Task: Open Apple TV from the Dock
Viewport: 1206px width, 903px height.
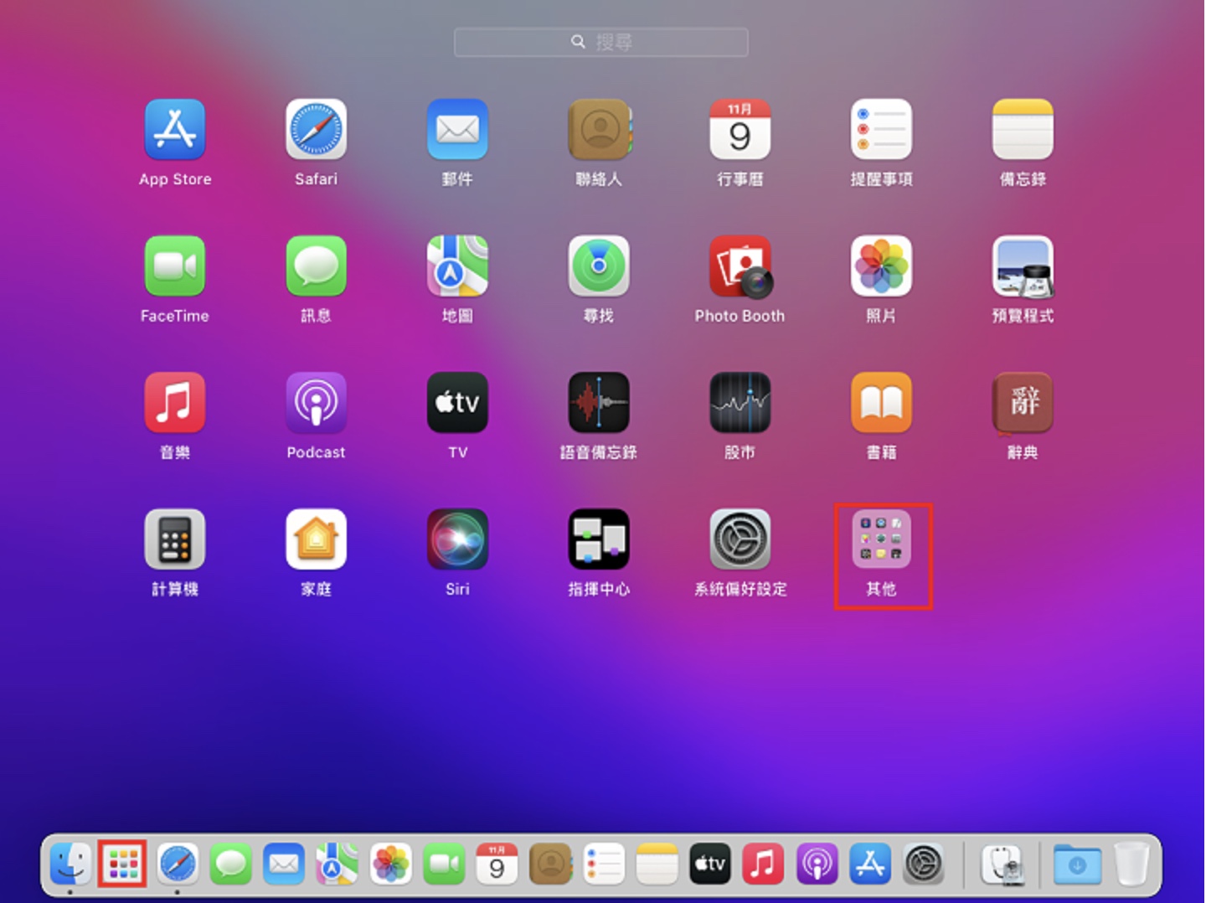Action: pyautogui.click(x=710, y=864)
